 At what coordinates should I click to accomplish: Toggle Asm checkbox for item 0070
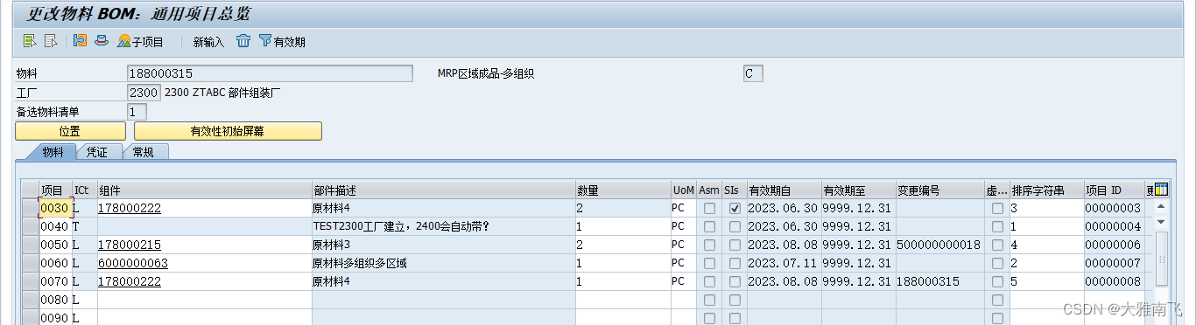pyautogui.click(x=709, y=282)
